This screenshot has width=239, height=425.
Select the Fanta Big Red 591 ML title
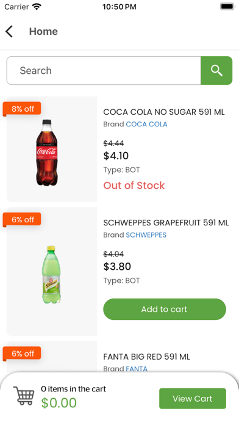[x=147, y=357]
